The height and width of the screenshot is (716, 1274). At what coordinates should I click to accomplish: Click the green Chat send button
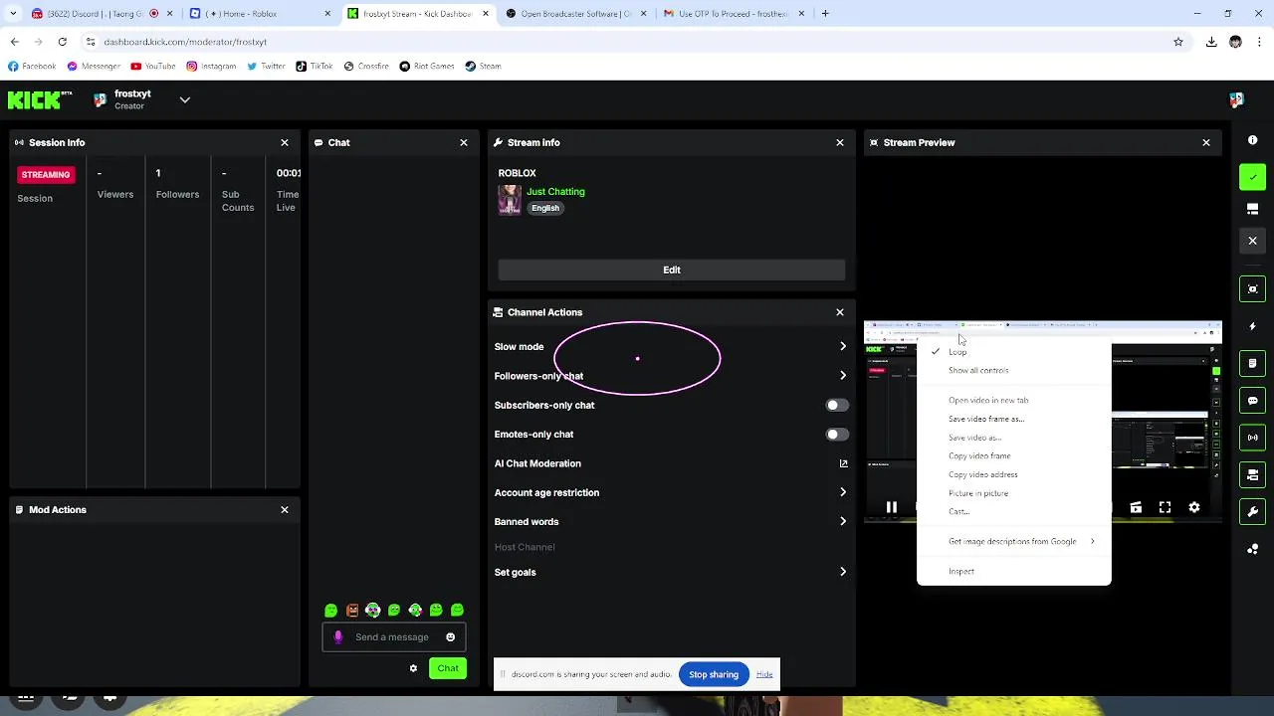coord(448,668)
